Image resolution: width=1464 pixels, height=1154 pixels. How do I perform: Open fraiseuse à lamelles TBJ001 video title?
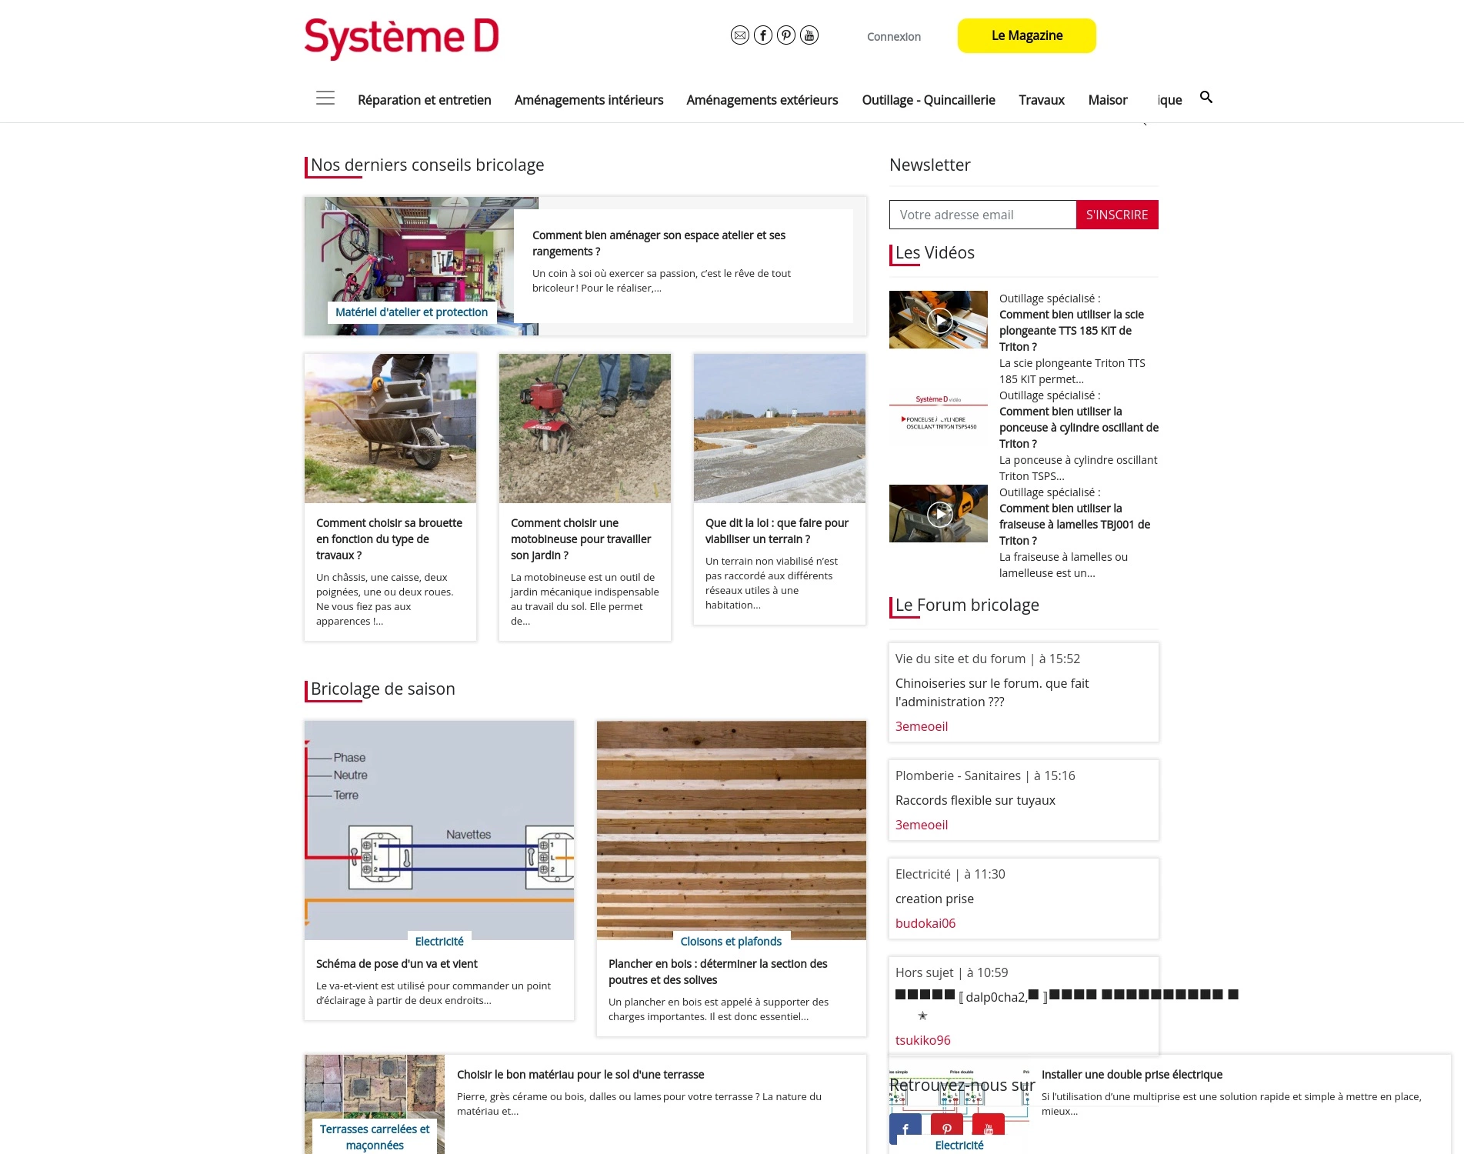(x=1075, y=525)
